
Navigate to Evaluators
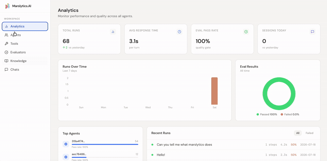[x=25, y=52]
